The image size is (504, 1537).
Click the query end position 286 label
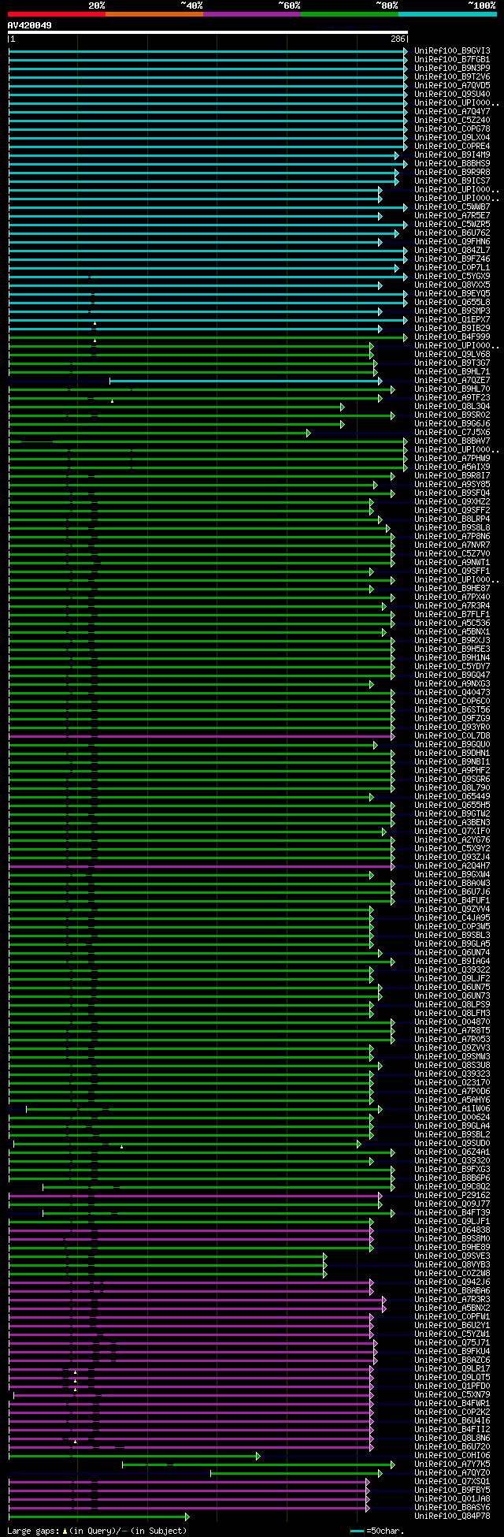tap(398, 39)
